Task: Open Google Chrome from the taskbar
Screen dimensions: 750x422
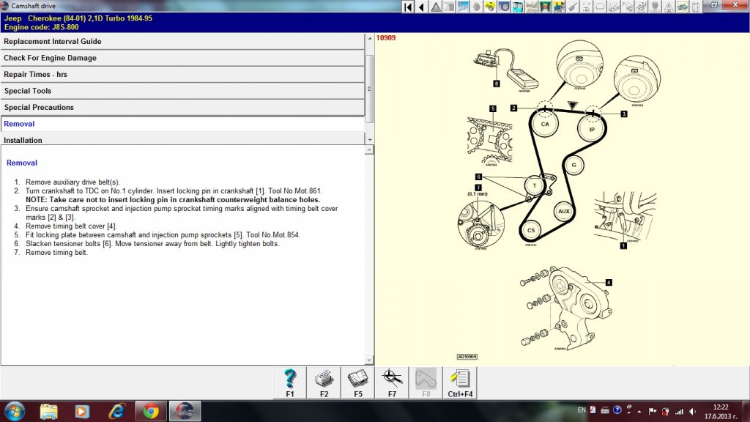Action: (x=151, y=411)
